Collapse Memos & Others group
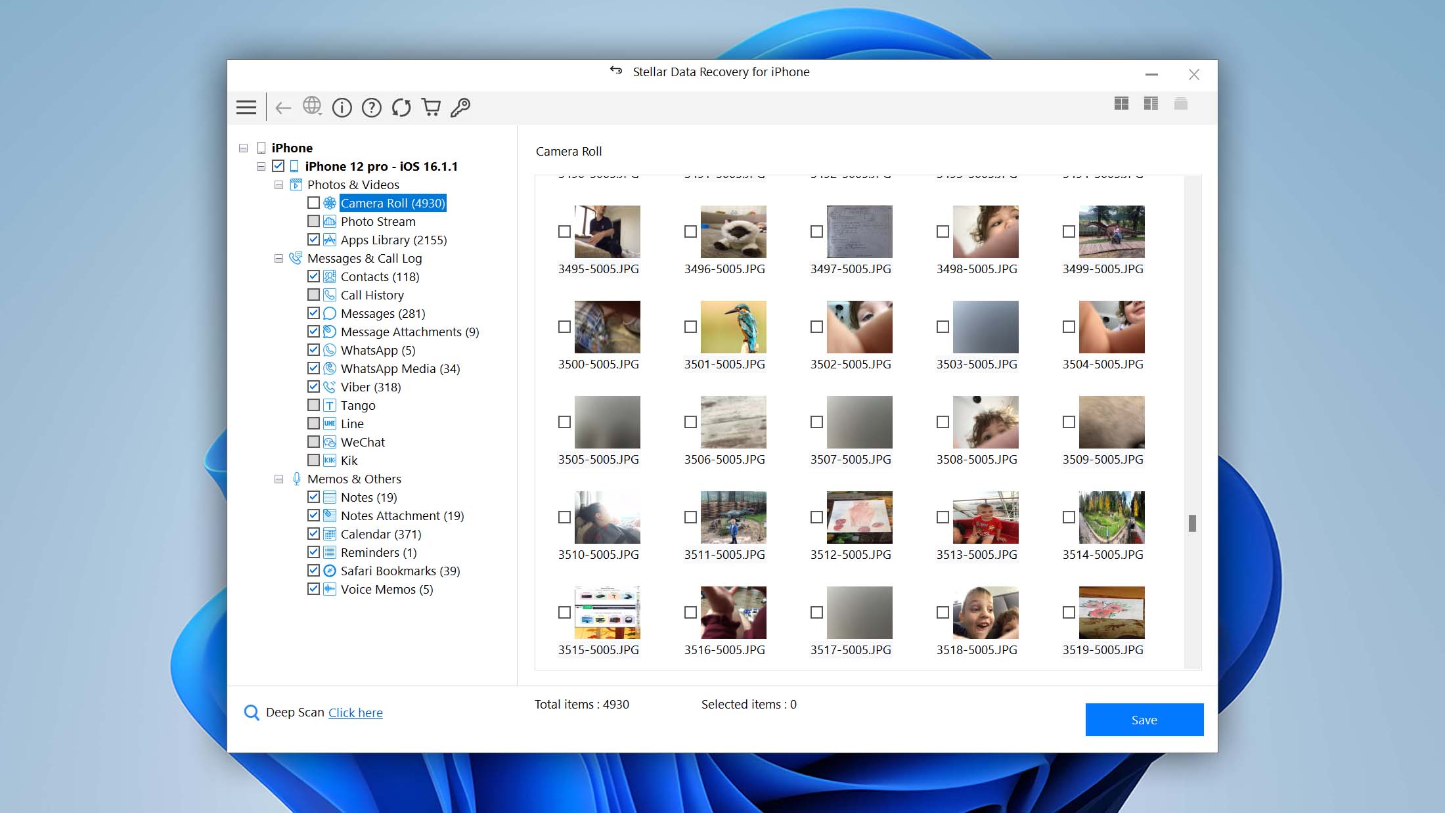Viewport: 1445px width, 813px height. coord(278,479)
